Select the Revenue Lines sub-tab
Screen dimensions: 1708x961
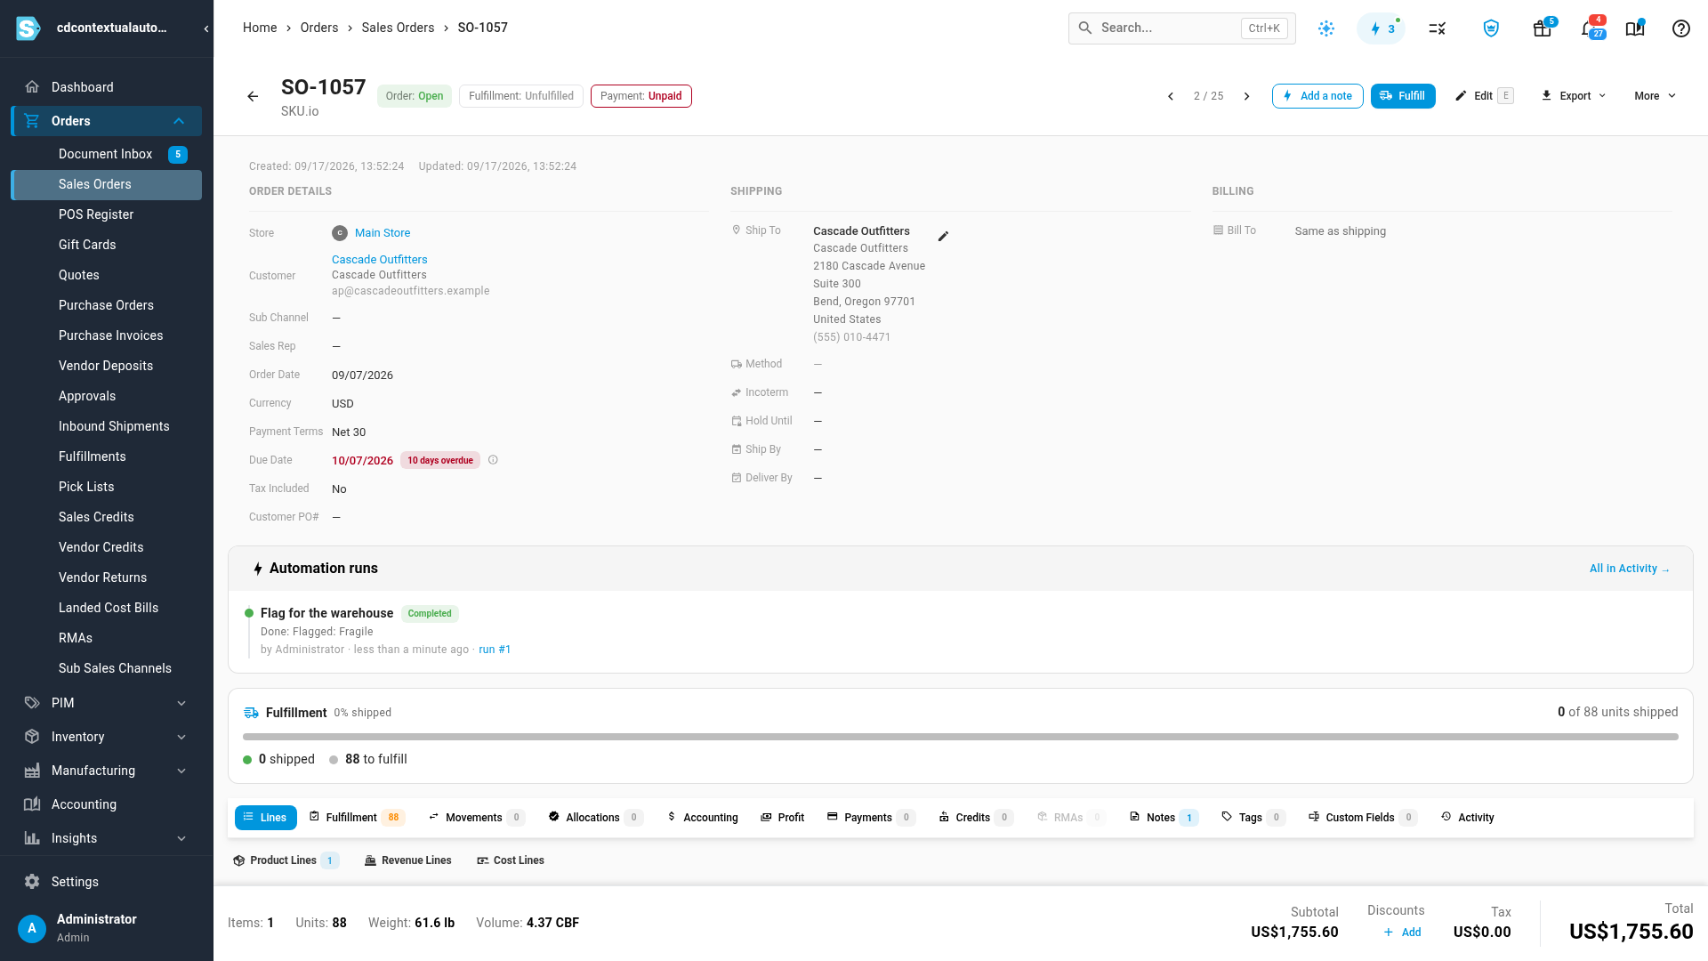point(408,860)
